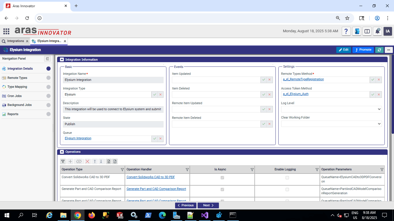Open the more actions ellipsis menu
The height and width of the screenshot is (221, 394).
point(389,50)
